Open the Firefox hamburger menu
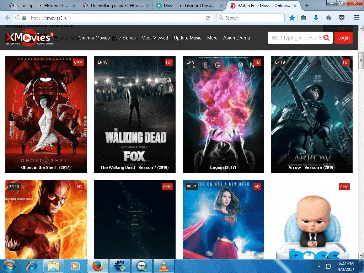This screenshot has width=364, height=273. [357, 18]
